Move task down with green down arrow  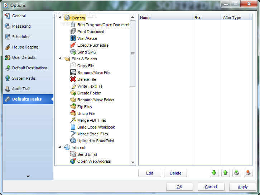pos(214,173)
